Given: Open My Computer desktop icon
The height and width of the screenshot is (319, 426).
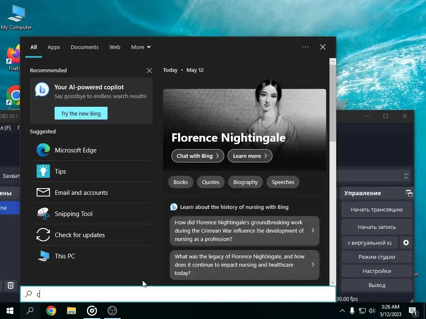Looking at the screenshot, I should tap(16, 17).
